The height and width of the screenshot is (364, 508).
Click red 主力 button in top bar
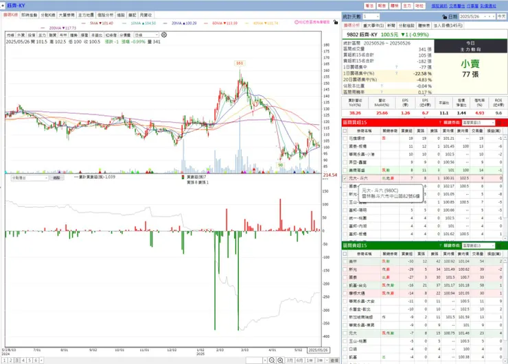[407, 5]
